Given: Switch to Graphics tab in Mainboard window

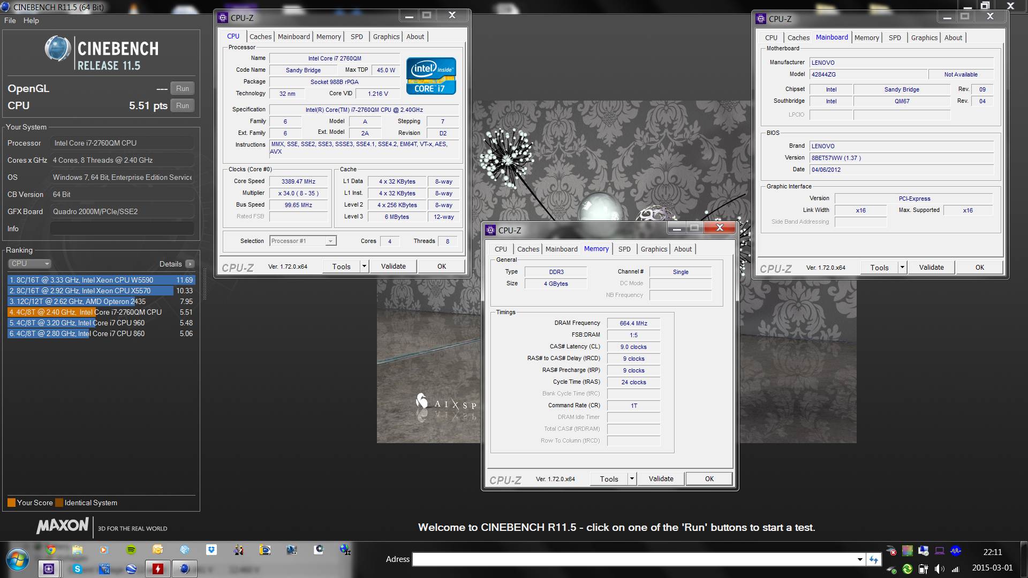Looking at the screenshot, I should [924, 37].
